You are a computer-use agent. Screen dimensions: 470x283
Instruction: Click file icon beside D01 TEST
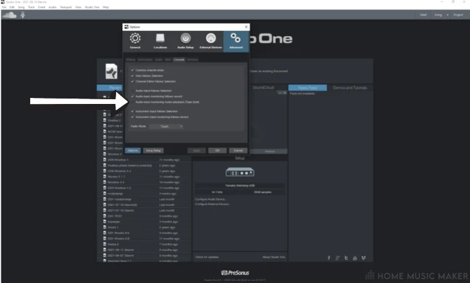click(x=105, y=216)
